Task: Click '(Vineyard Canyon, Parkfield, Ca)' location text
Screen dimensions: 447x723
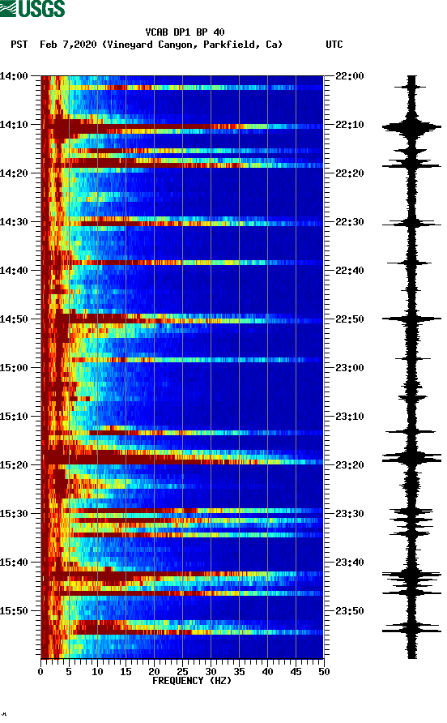Action: point(192,45)
